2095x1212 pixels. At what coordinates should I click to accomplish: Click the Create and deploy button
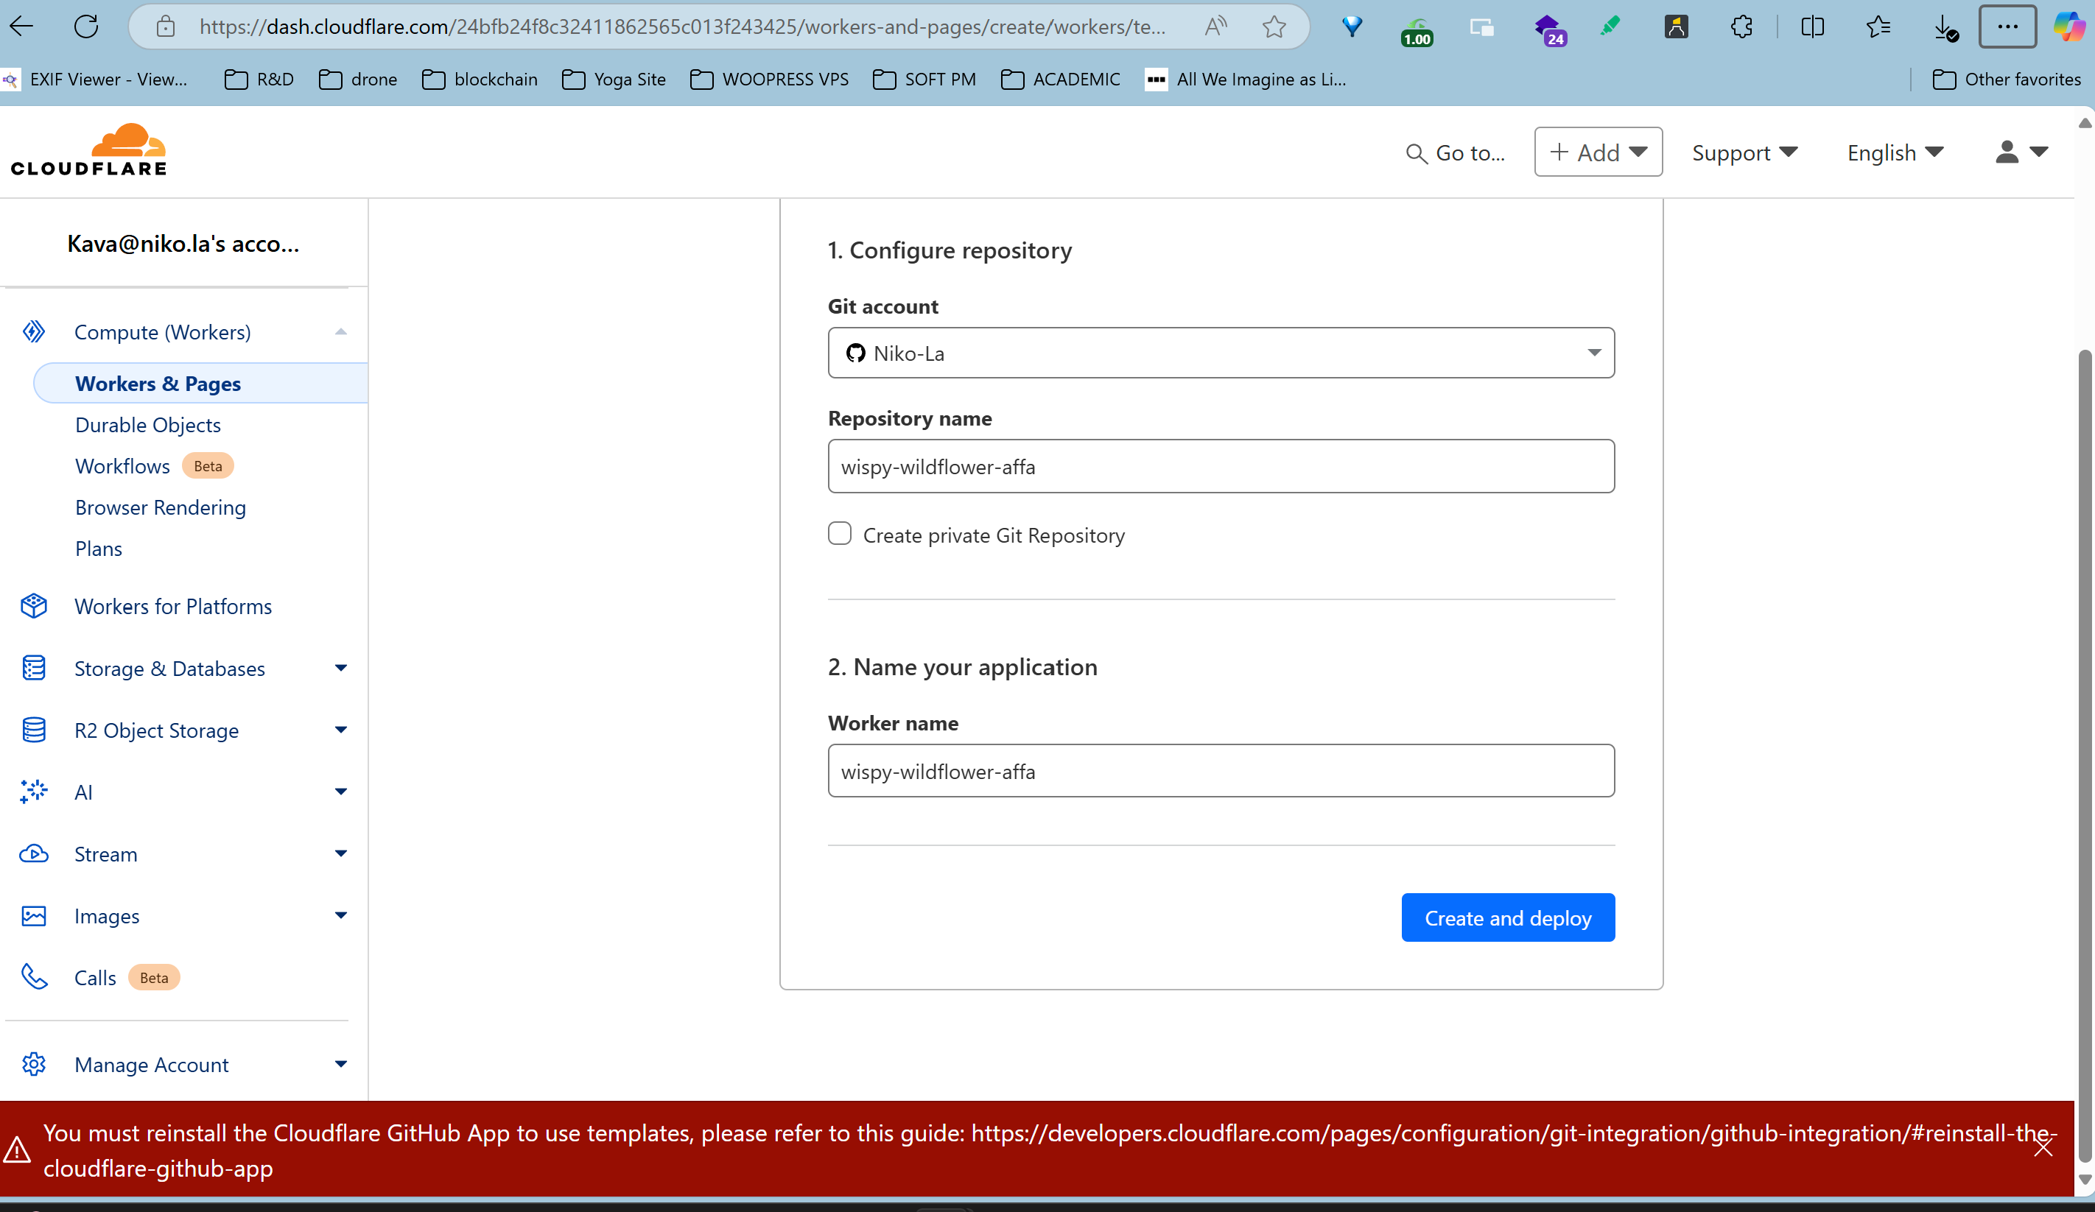(1507, 917)
